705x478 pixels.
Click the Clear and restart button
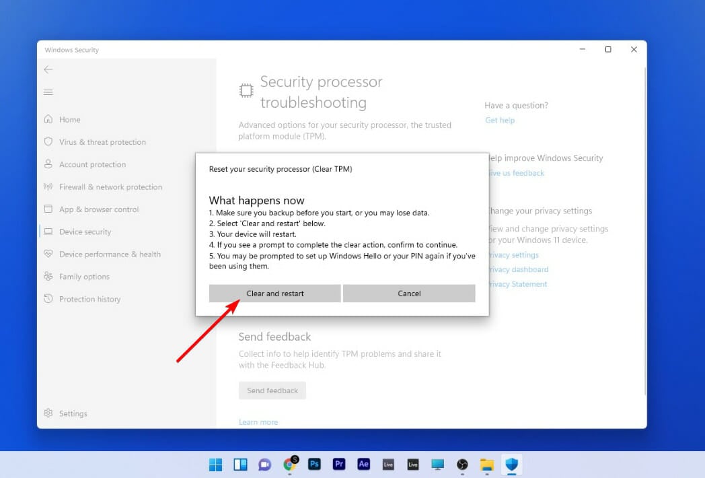pos(274,294)
